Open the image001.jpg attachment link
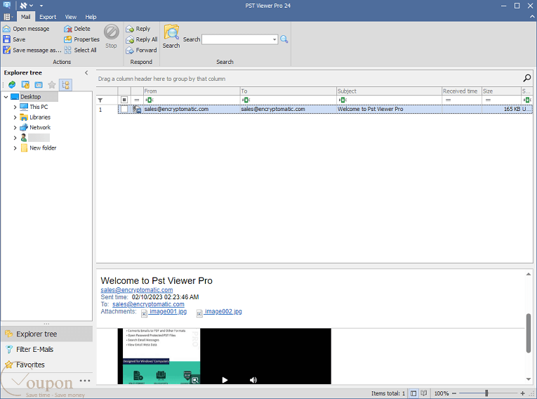 click(x=168, y=311)
